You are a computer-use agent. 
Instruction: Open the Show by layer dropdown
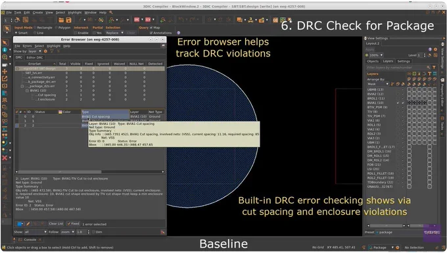35,51
